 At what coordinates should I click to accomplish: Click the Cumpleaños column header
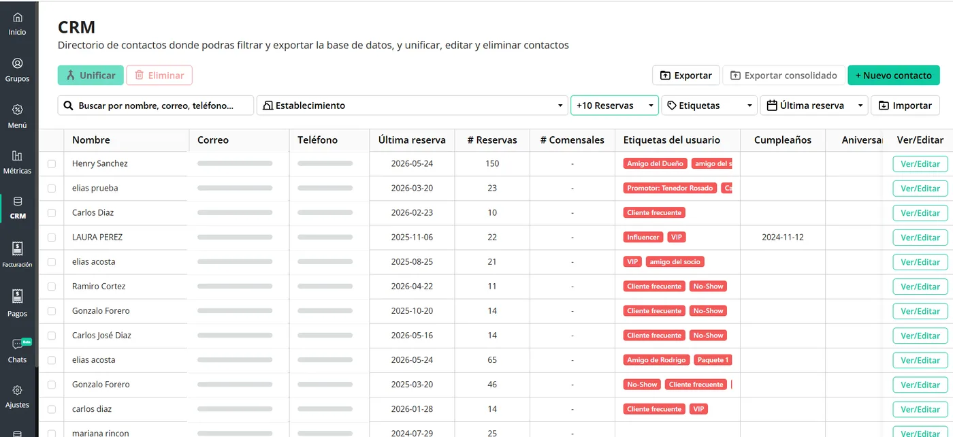coord(783,140)
